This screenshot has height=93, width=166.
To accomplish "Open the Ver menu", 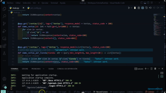I will 34,3.
